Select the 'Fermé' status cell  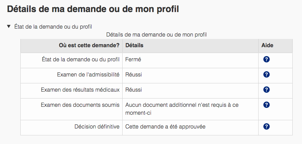pos(133,59)
